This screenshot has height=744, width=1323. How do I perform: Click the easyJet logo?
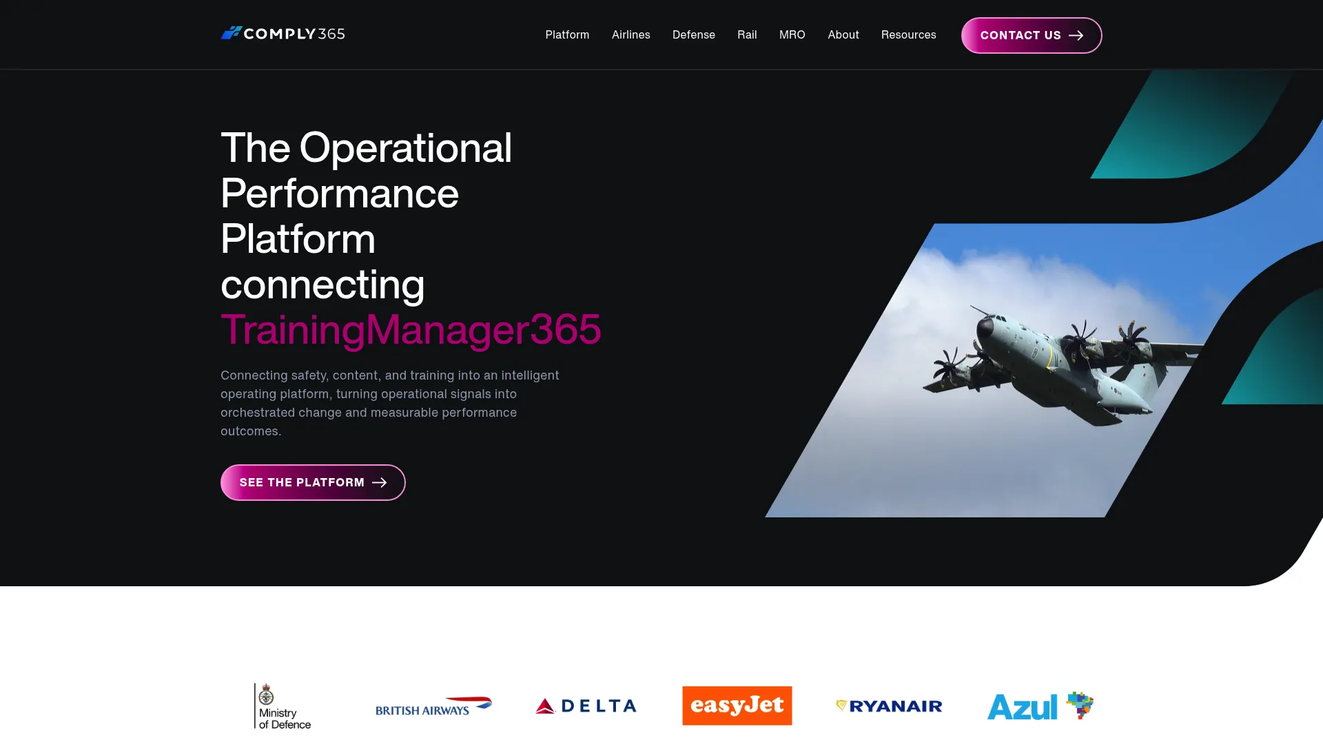pos(737,705)
